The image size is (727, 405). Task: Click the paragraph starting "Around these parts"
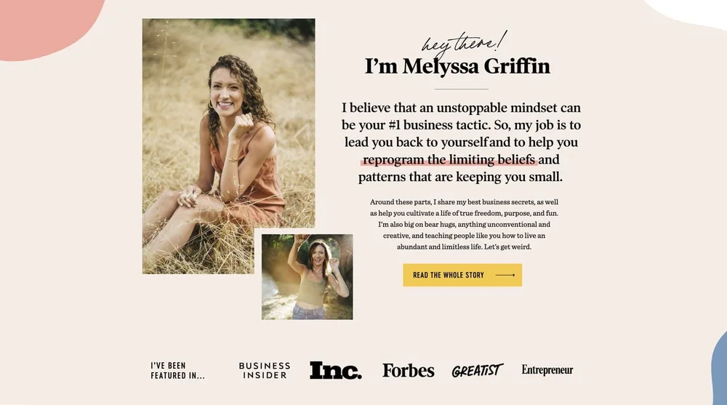464,225
